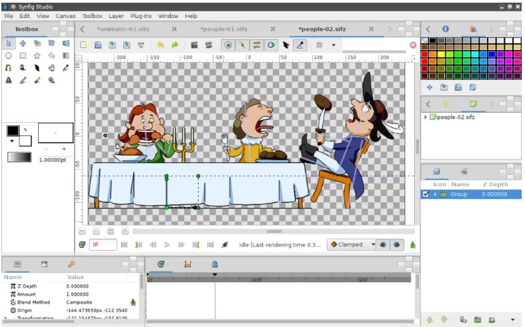Click the timeline 48f marker

[x=257, y=279]
